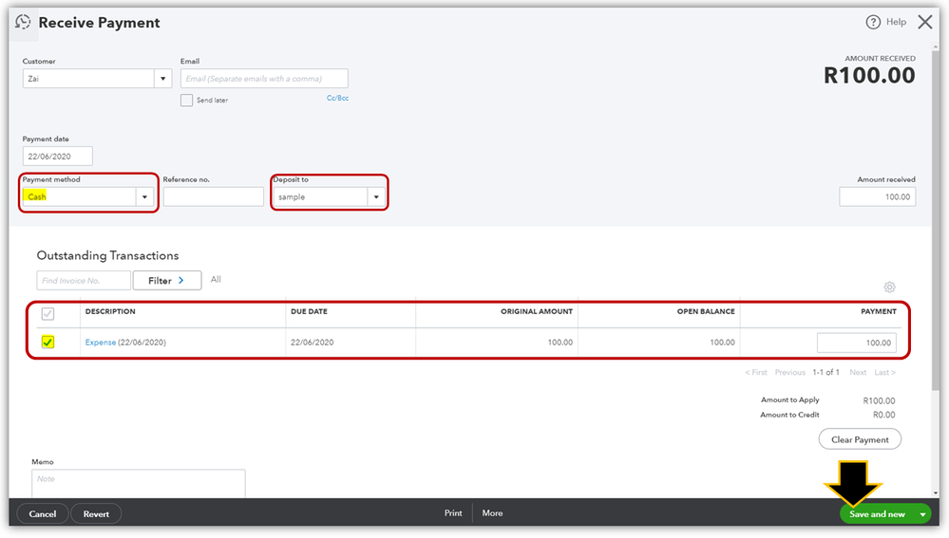Open the Payment method dropdown arrow
Image resolution: width=949 pixels, height=538 pixels.
144,197
